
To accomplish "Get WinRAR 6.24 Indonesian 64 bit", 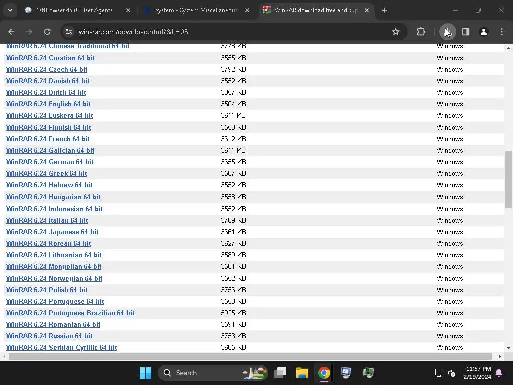I will click(x=54, y=209).
